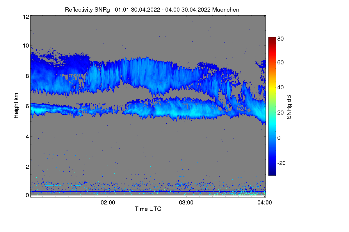Click the 'Muenchen' station name in title
Image resolution: width=349 pixels, height=232 pixels.
pyautogui.click(x=226, y=10)
